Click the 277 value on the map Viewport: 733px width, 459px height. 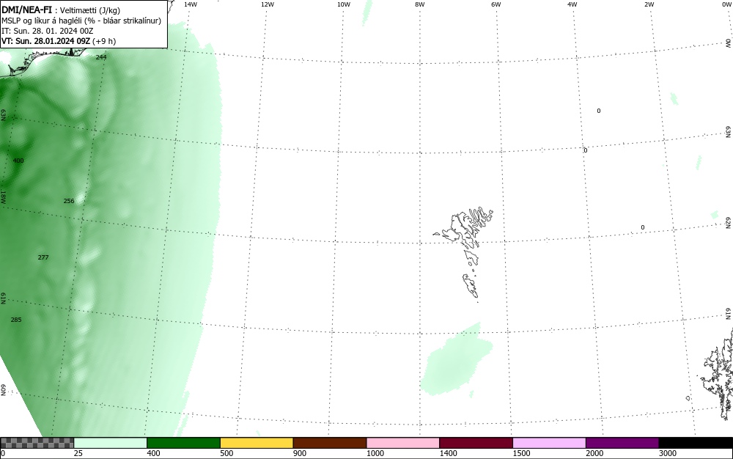(43, 257)
